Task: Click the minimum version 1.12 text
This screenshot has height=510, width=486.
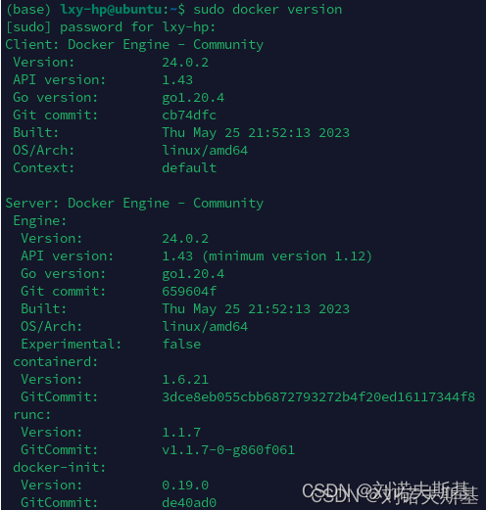Action: (287, 256)
